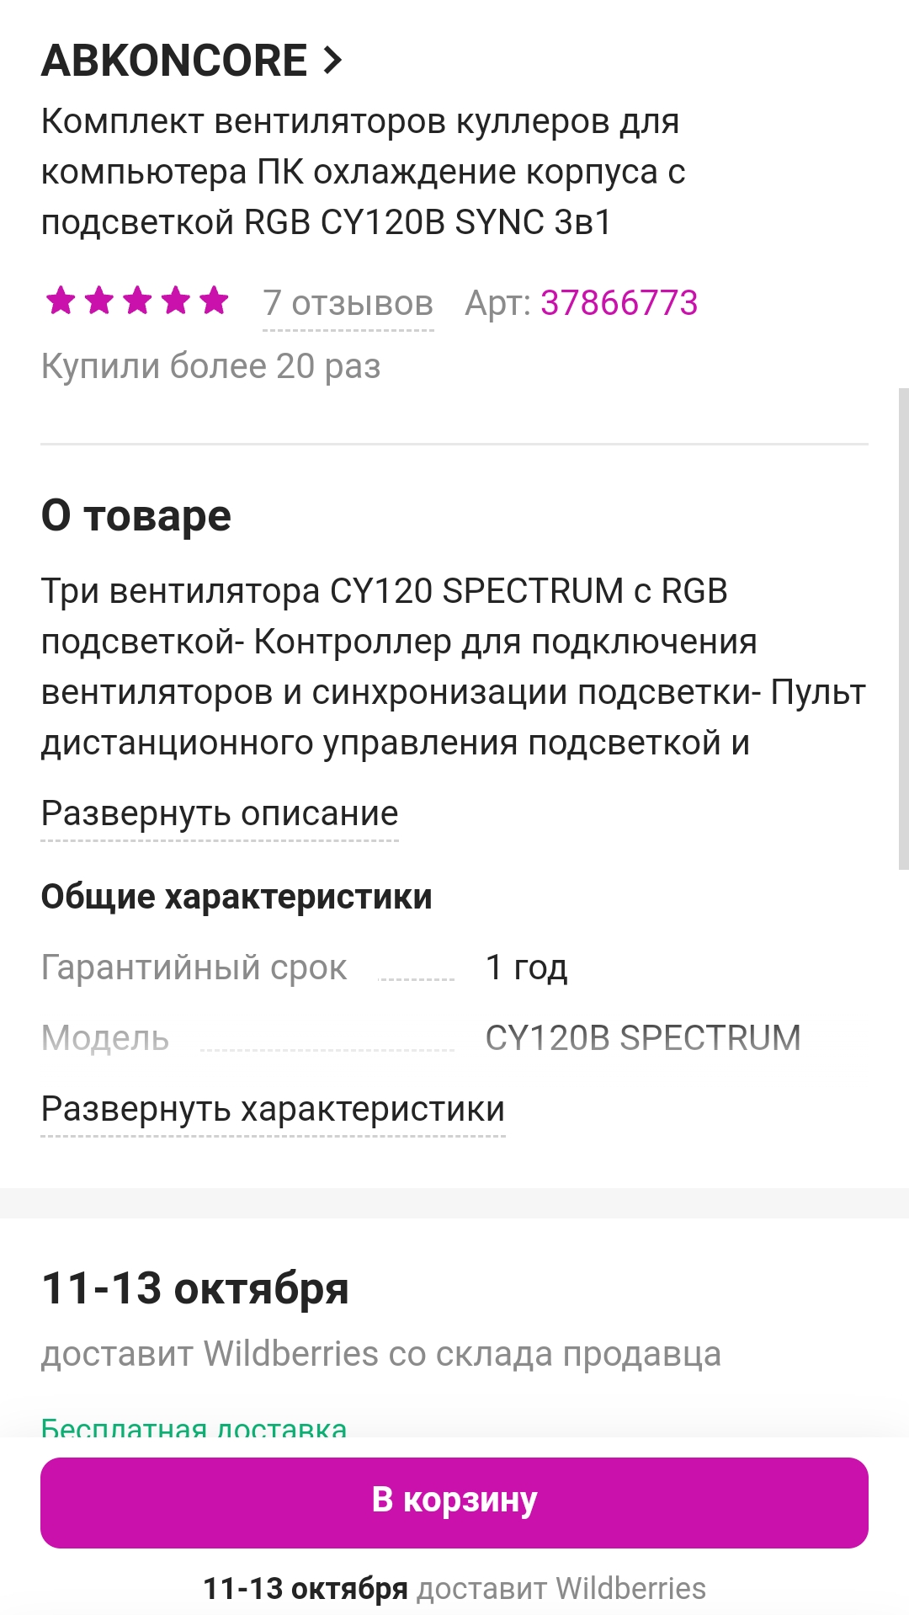Viewport: 909px width, 1615px height.
Task: Click the fourth rating star
Action: pyautogui.click(x=177, y=300)
